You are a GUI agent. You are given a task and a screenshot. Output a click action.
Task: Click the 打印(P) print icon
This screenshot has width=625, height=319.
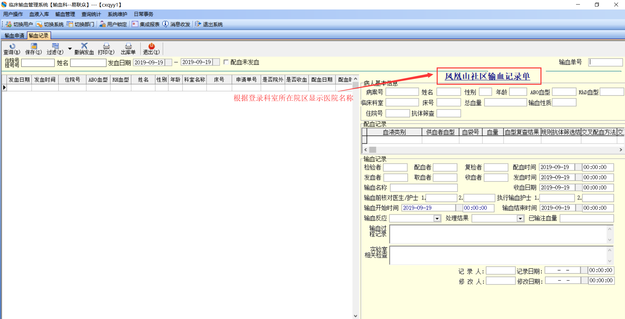(x=106, y=46)
